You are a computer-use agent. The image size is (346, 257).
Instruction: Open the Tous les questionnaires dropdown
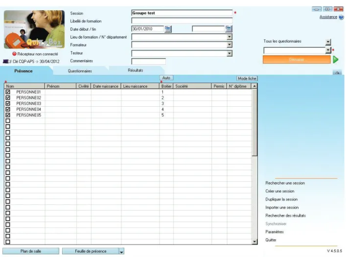328,42
